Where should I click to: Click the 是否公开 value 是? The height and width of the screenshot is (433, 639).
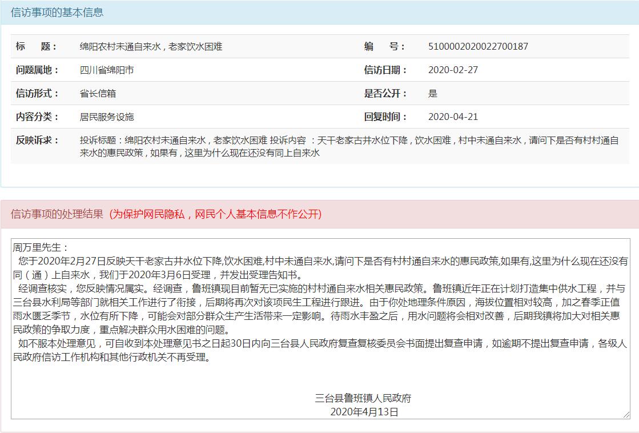[x=432, y=94]
